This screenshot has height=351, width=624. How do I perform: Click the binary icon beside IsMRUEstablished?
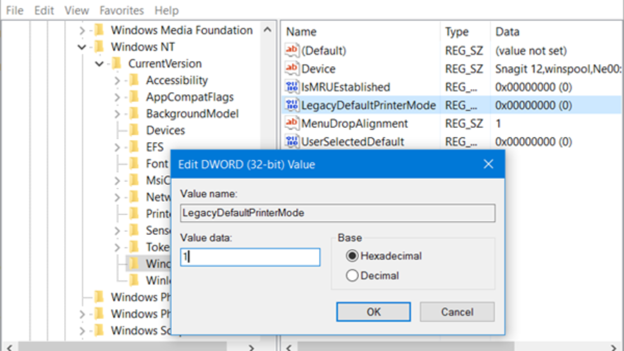(x=292, y=87)
